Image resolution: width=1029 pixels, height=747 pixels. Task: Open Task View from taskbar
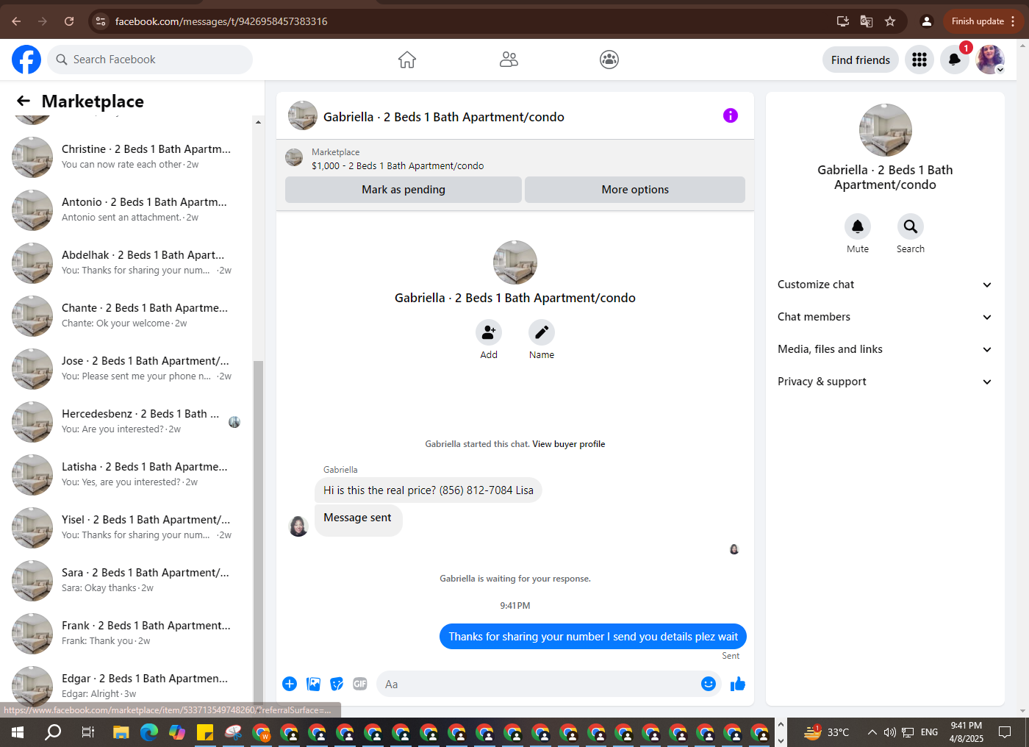[x=87, y=732]
